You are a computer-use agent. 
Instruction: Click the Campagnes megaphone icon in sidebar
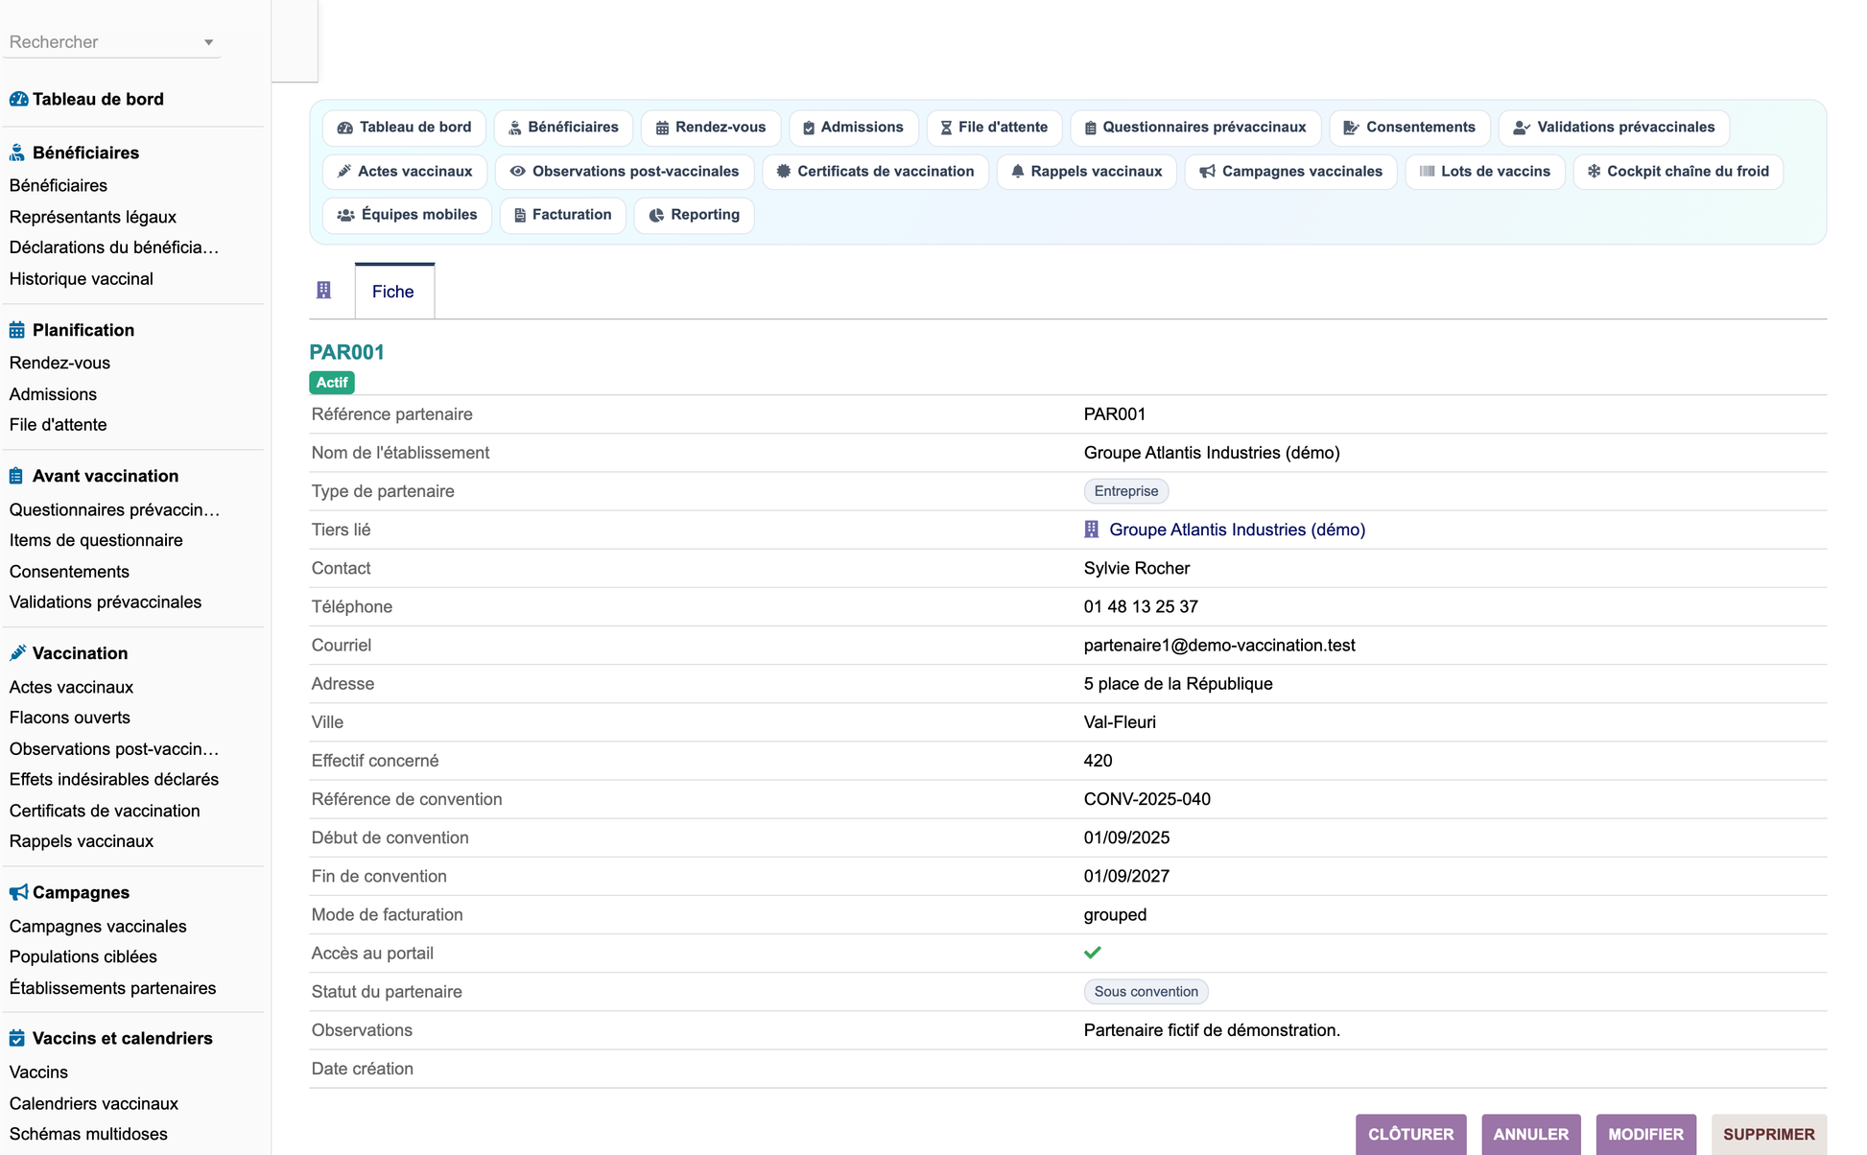click(x=18, y=892)
